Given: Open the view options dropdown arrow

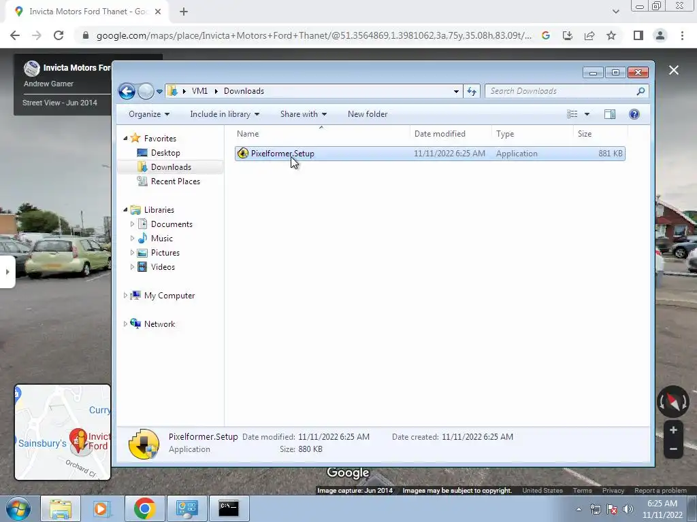Looking at the screenshot, I should point(587,114).
